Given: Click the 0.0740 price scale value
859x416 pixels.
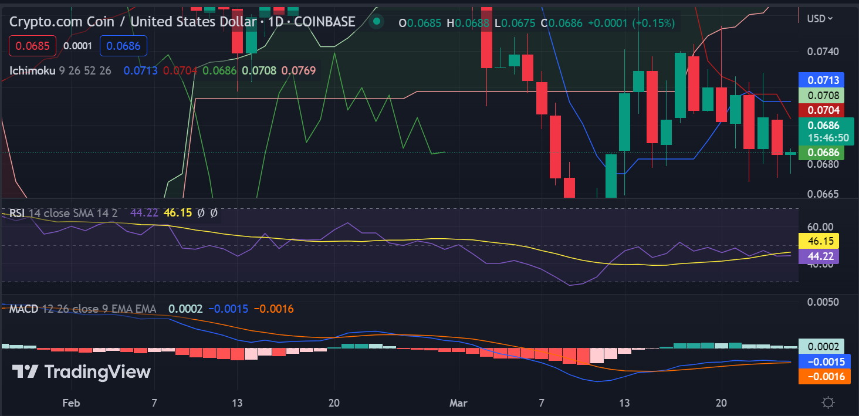Looking at the screenshot, I should (x=824, y=51).
